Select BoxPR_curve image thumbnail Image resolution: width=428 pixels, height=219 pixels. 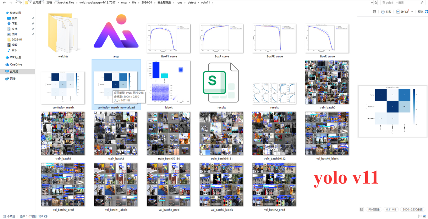point(274,39)
